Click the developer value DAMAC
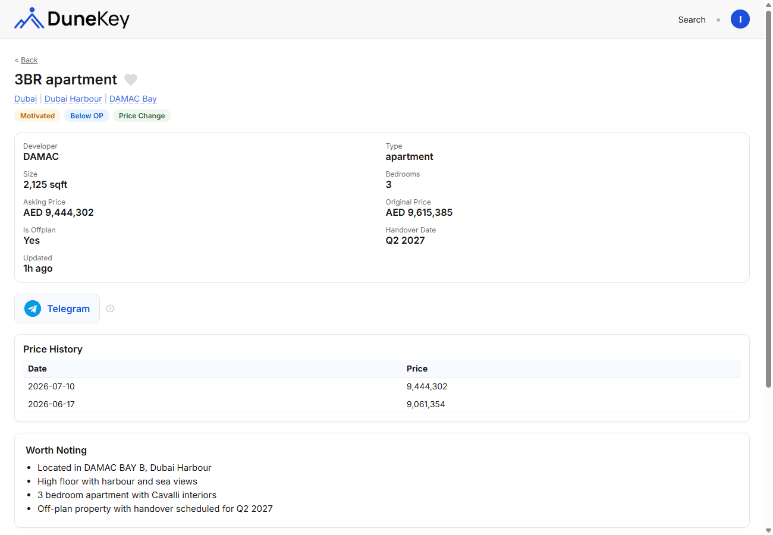The height and width of the screenshot is (535, 773). click(41, 157)
